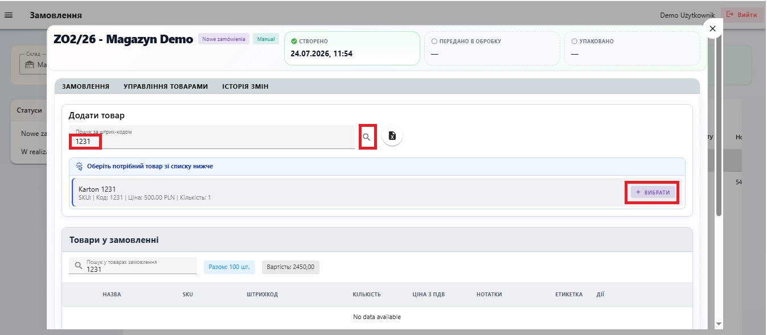Open the Замовлення tab

(x=85, y=86)
